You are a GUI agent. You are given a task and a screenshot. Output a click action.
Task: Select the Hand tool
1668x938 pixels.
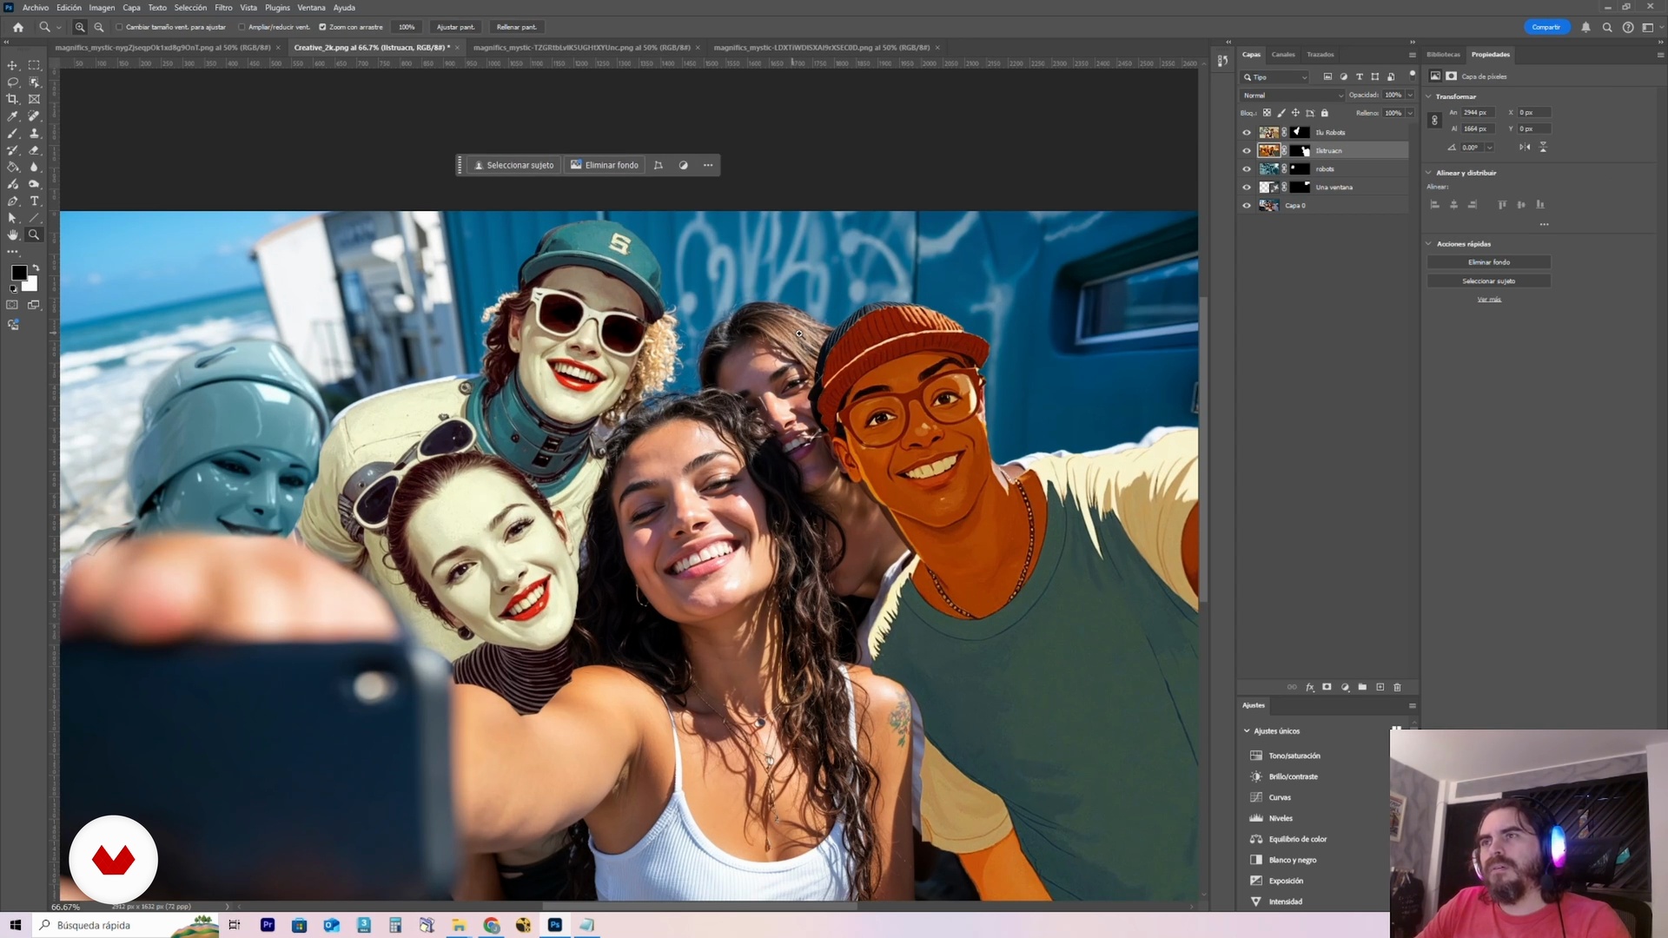pyautogui.click(x=12, y=234)
